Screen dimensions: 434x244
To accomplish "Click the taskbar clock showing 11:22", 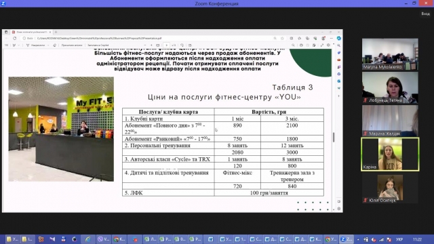I will coord(417,239).
